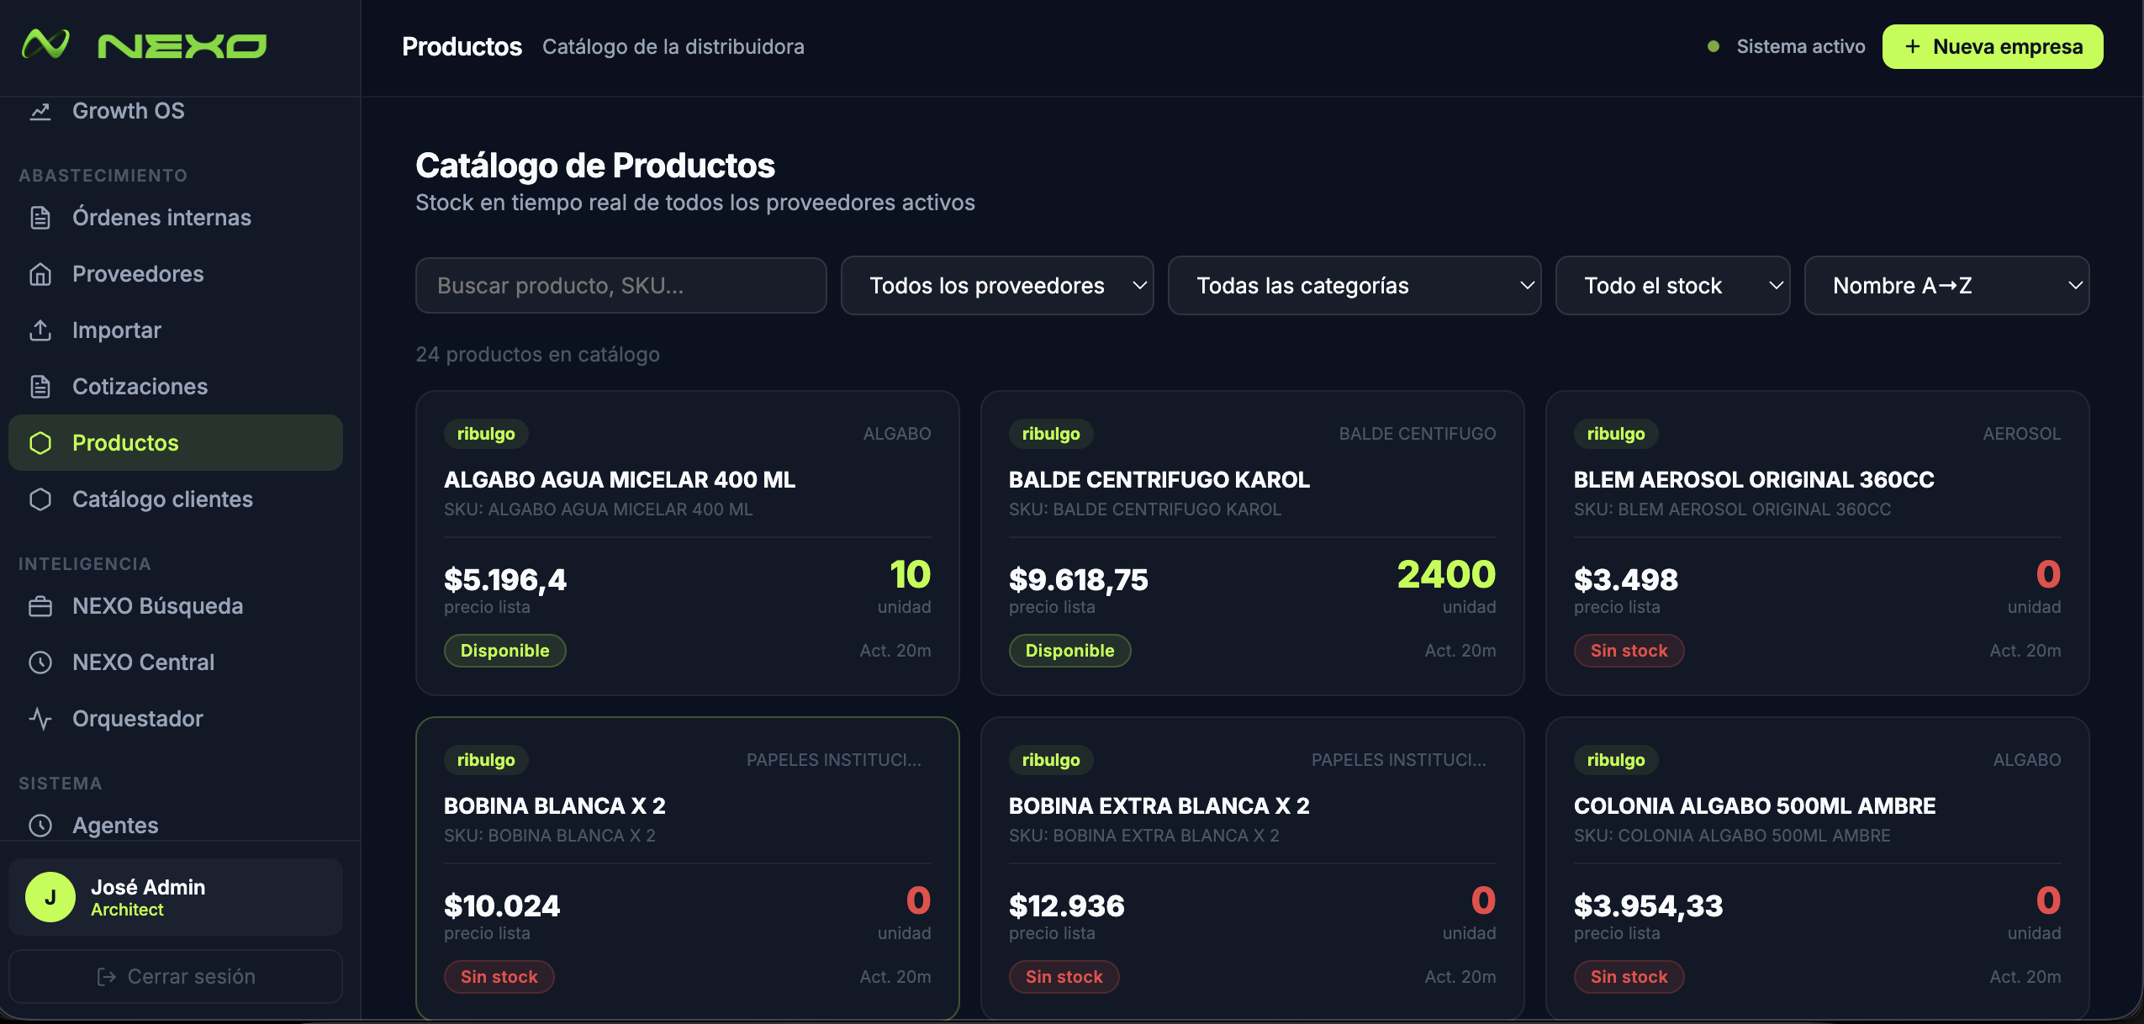This screenshot has height=1024, width=2144.
Task: Click the BALDE CENTIFUGO category label
Action: pos(1418,434)
